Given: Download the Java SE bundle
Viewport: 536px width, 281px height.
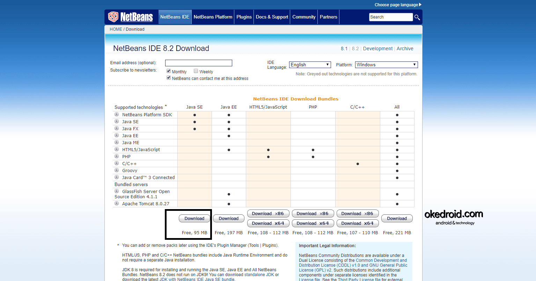Looking at the screenshot, I should tap(194, 219).
